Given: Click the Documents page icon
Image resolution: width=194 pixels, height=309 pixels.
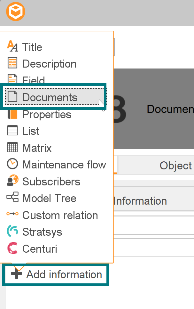Looking at the screenshot, I should (x=12, y=97).
